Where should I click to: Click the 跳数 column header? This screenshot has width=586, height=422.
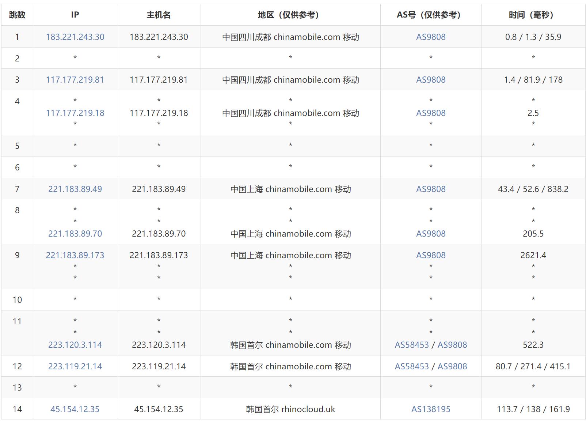(x=17, y=15)
